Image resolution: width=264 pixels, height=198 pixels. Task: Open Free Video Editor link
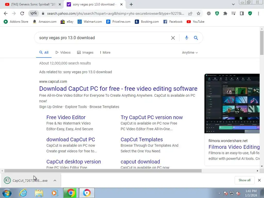tap(66, 117)
